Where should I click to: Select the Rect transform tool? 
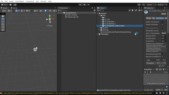click(x=3, y=27)
